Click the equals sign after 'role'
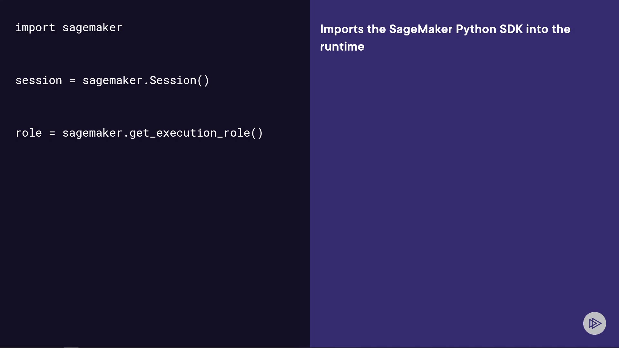Screen dimensions: 619x348 point(52,133)
